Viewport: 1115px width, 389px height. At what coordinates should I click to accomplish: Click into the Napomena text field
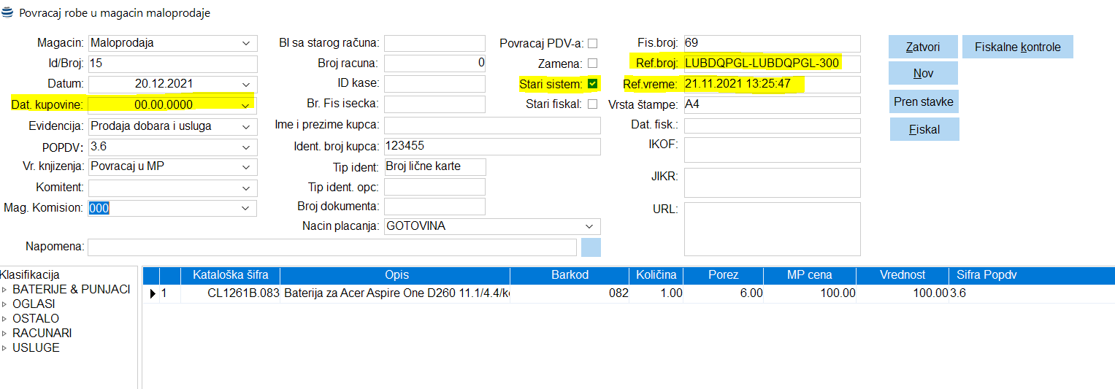[332, 247]
